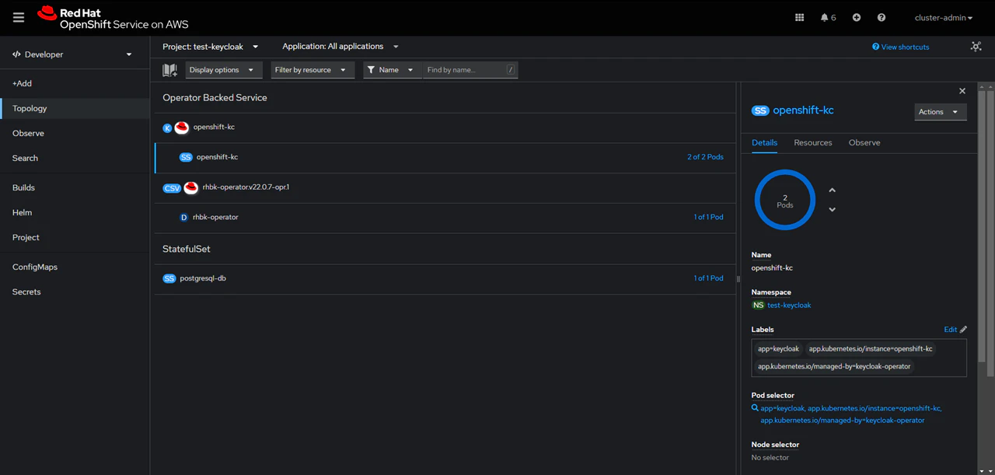Click 1 of 1 Pod on rhbk-operator row

[708, 218]
